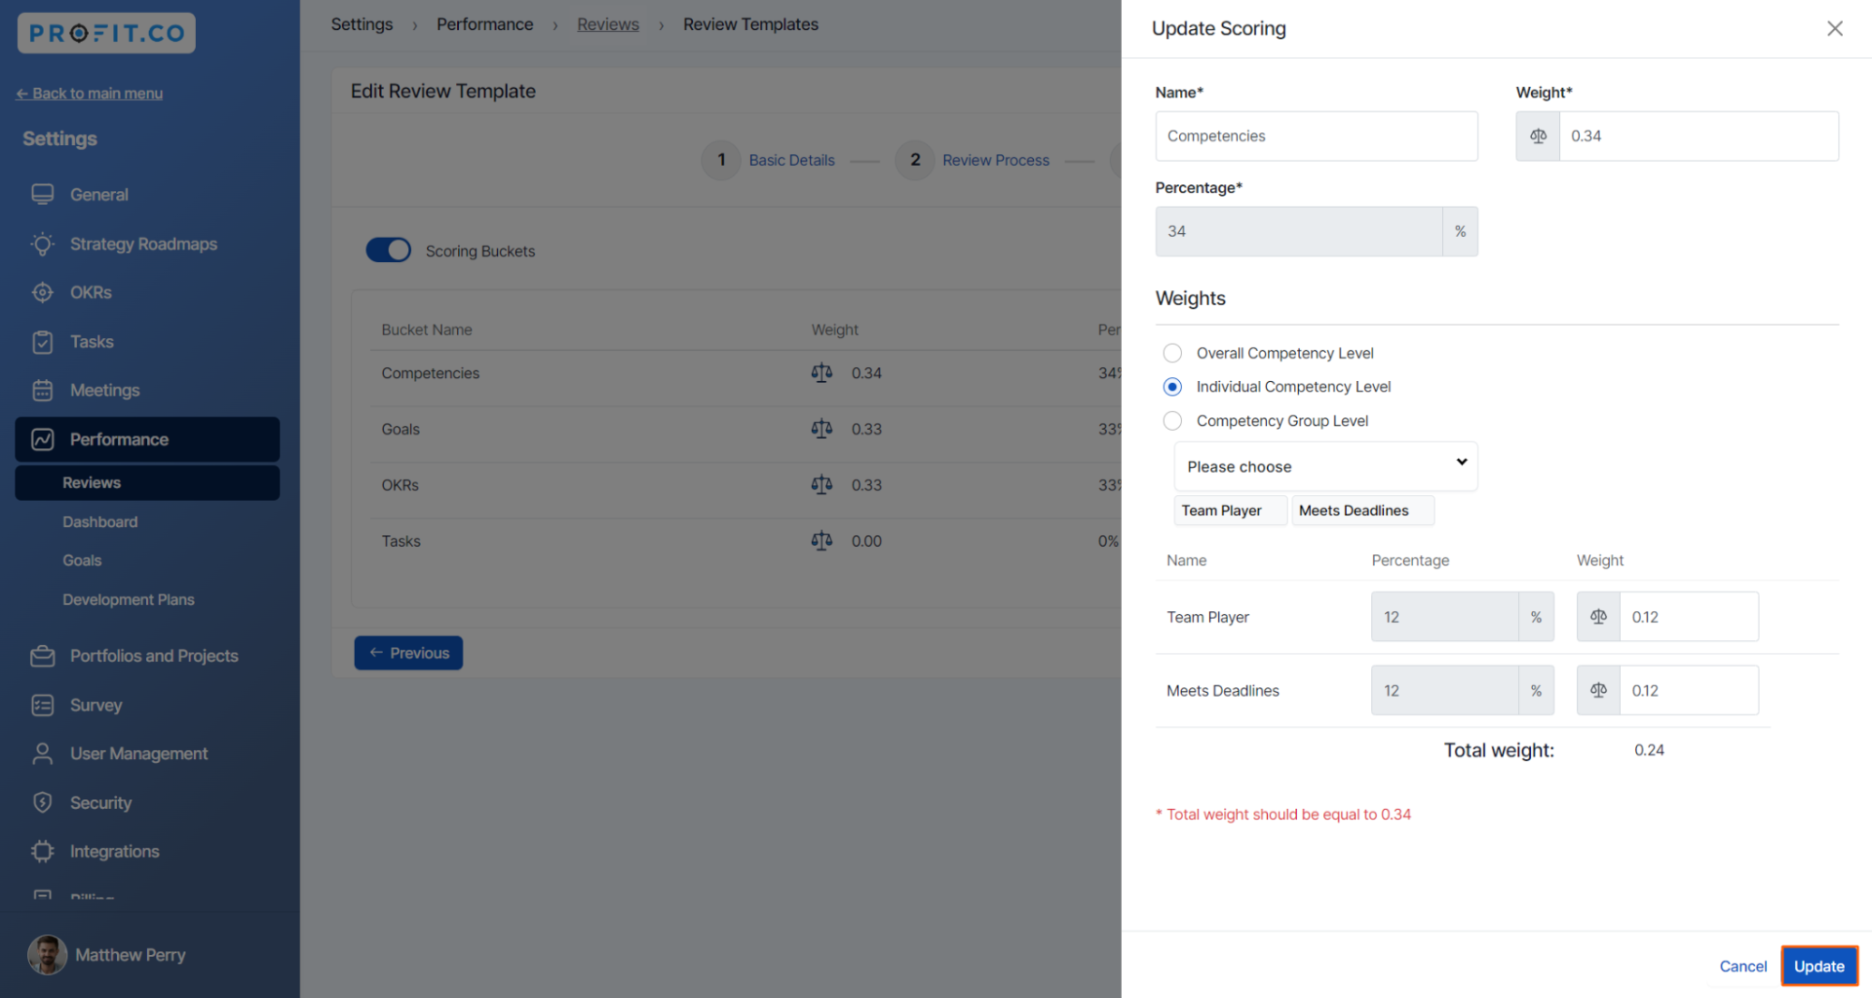Click the Security shield icon
This screenshot has width=1872, height=998.
[x=42, y=803]
